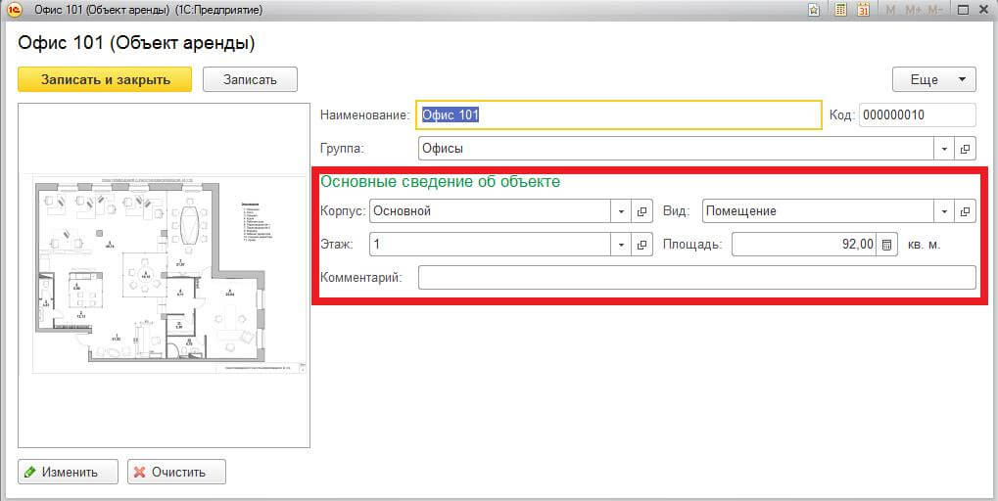Image resolution: width=998 pixels, height=501 pixels.
Task: Click the 1C application logo icon
Action: (x=13, y=10)
